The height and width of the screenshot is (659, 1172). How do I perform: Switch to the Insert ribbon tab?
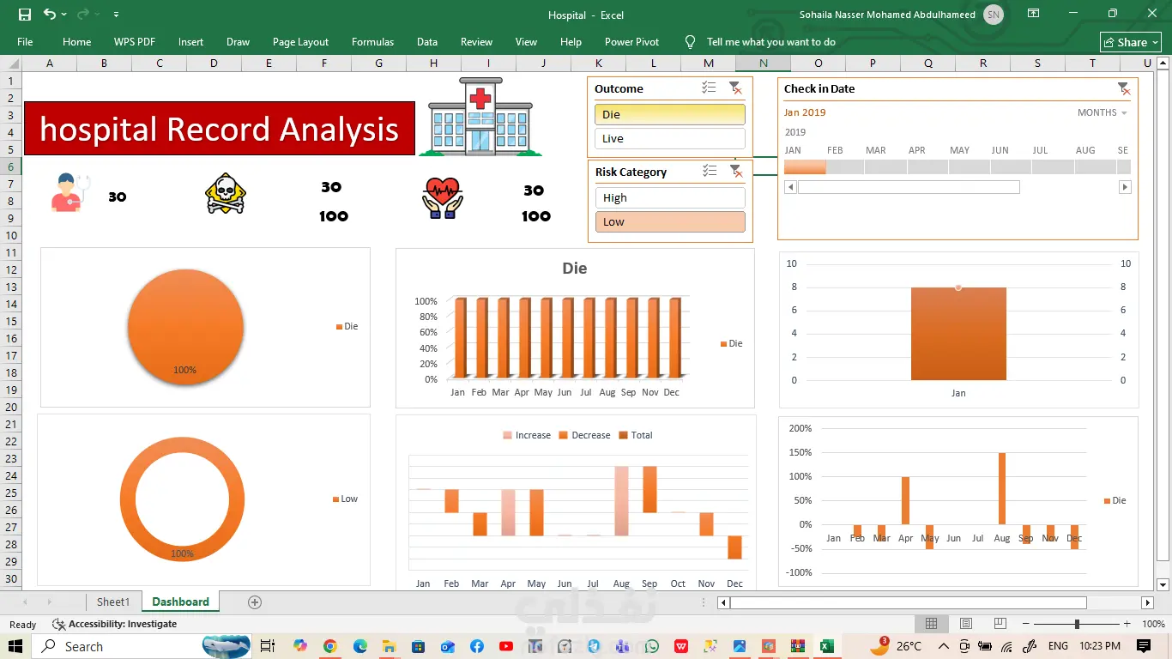tap(190, 41)
